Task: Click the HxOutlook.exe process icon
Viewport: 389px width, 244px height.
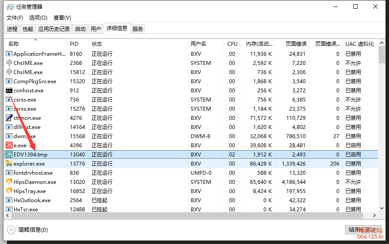Action: coord(9,200)
